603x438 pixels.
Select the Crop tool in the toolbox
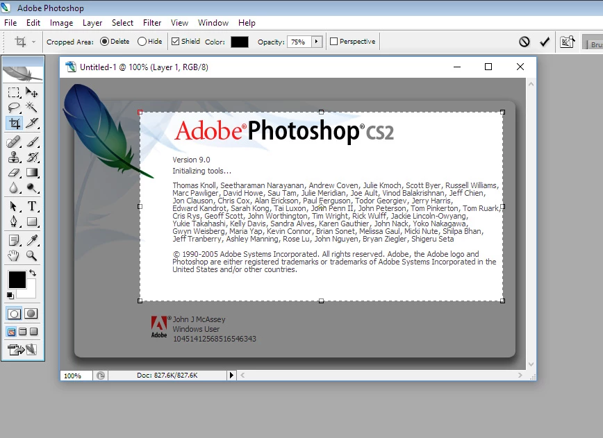tap(14, 123)
